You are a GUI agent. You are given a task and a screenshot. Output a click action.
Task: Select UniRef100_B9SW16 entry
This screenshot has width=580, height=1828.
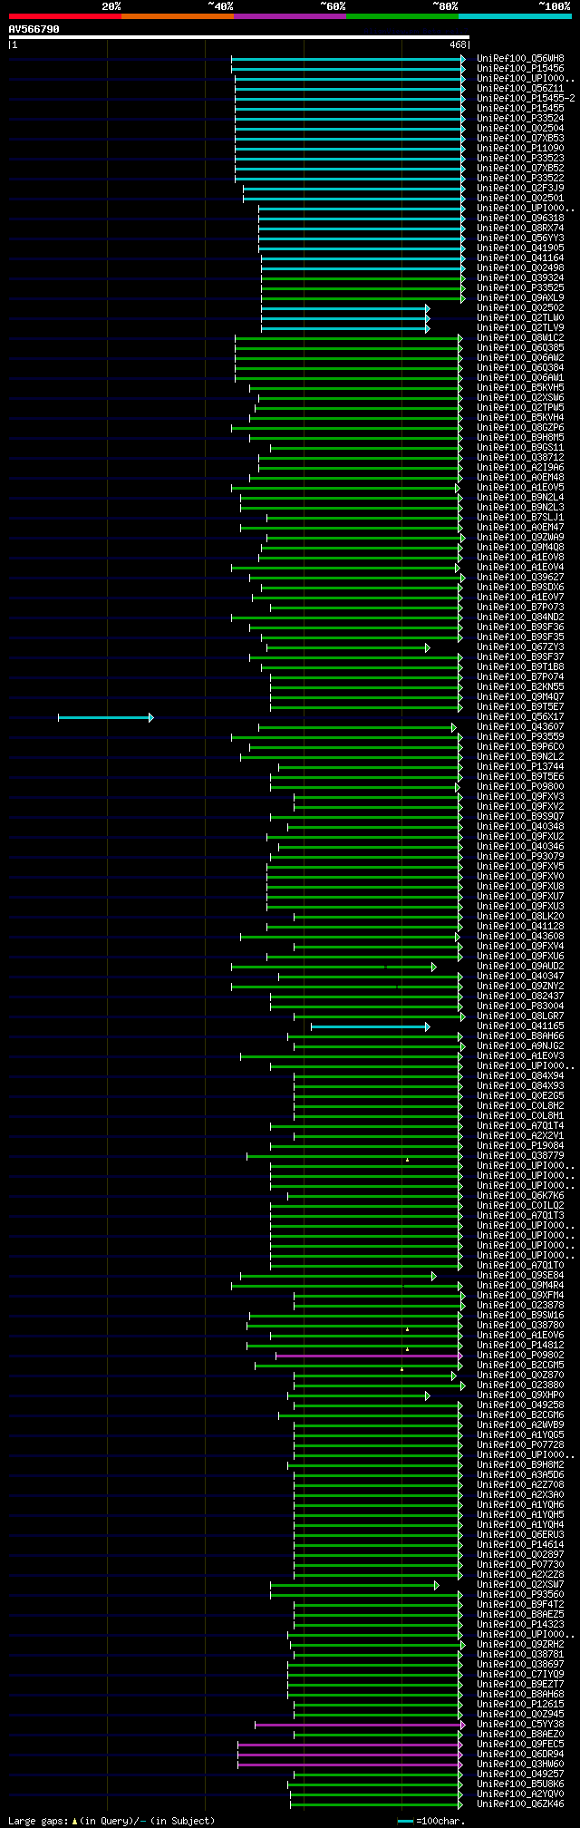click(x=520, y=1315)
